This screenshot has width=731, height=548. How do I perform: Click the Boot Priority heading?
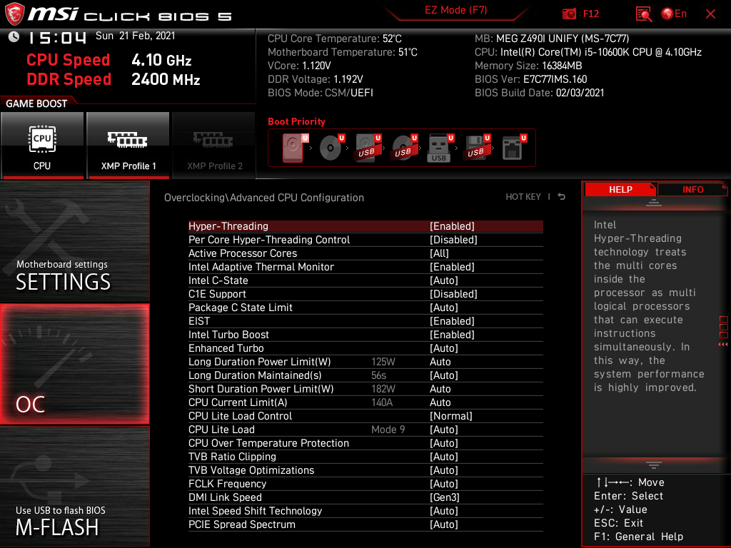296,121
